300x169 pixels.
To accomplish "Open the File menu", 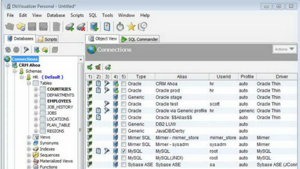I will click(10, 15).
